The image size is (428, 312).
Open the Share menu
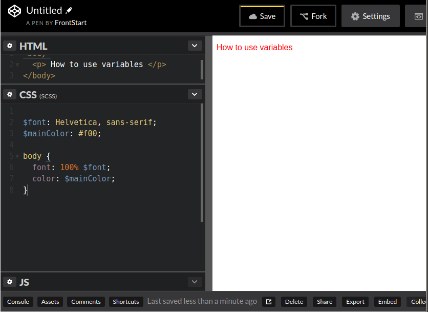click(324, 302)
